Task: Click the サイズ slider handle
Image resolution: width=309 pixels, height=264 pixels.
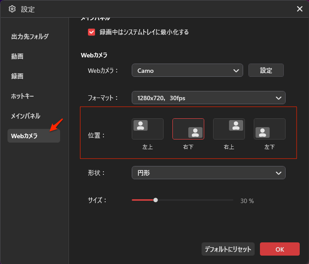Action: tap(156, 200)
